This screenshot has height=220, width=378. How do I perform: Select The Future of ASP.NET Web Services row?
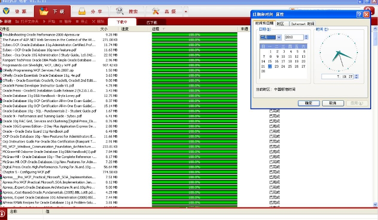pos(49,40)
